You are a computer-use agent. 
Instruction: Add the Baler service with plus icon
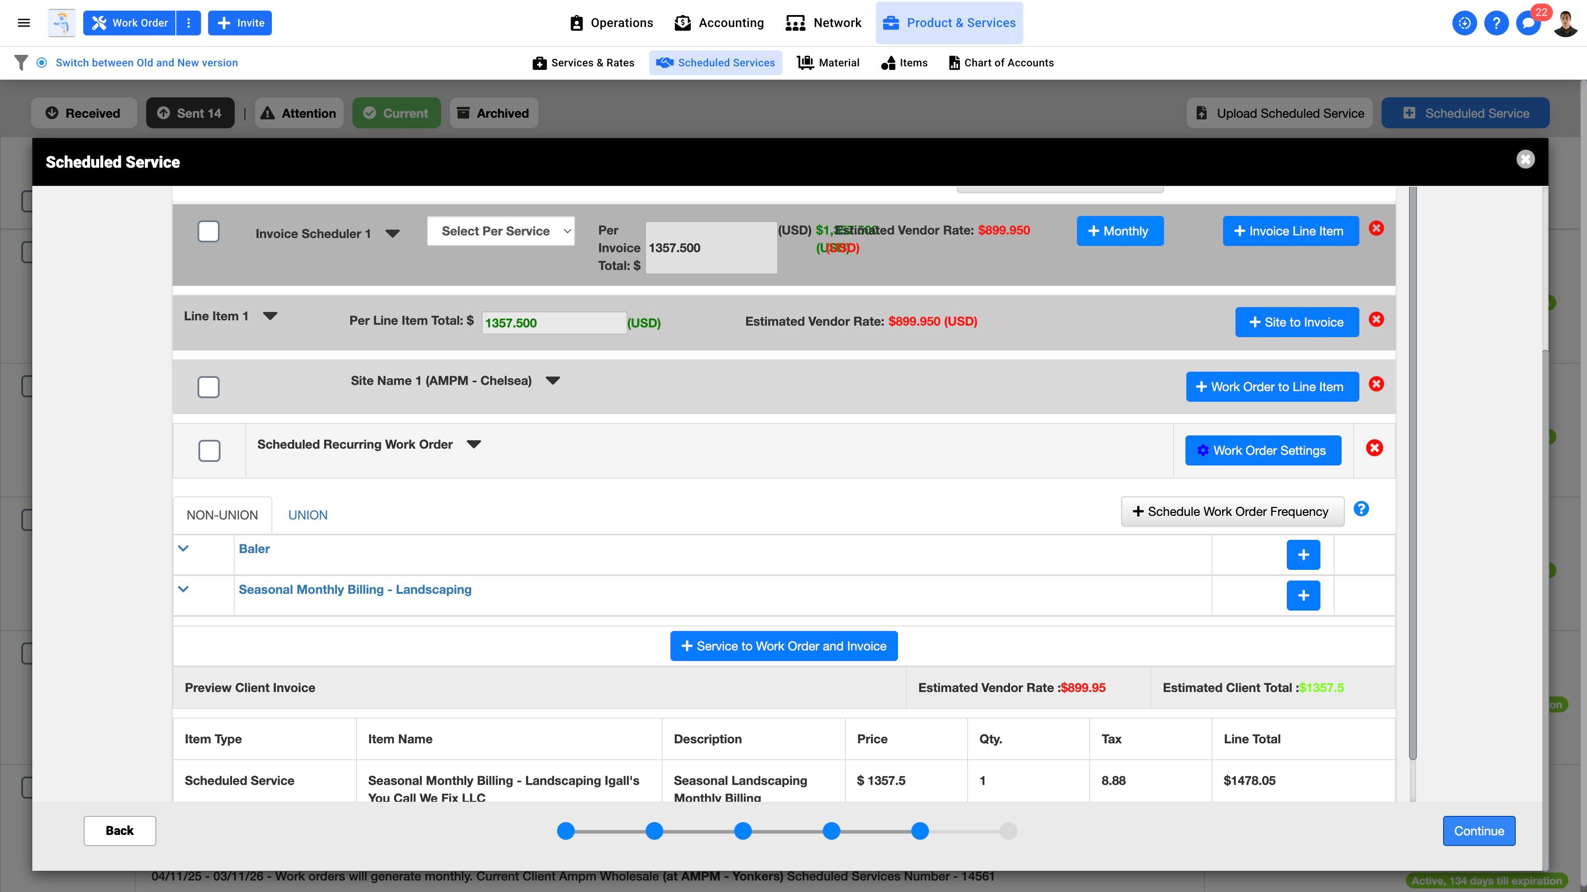tap(1303, 555)
